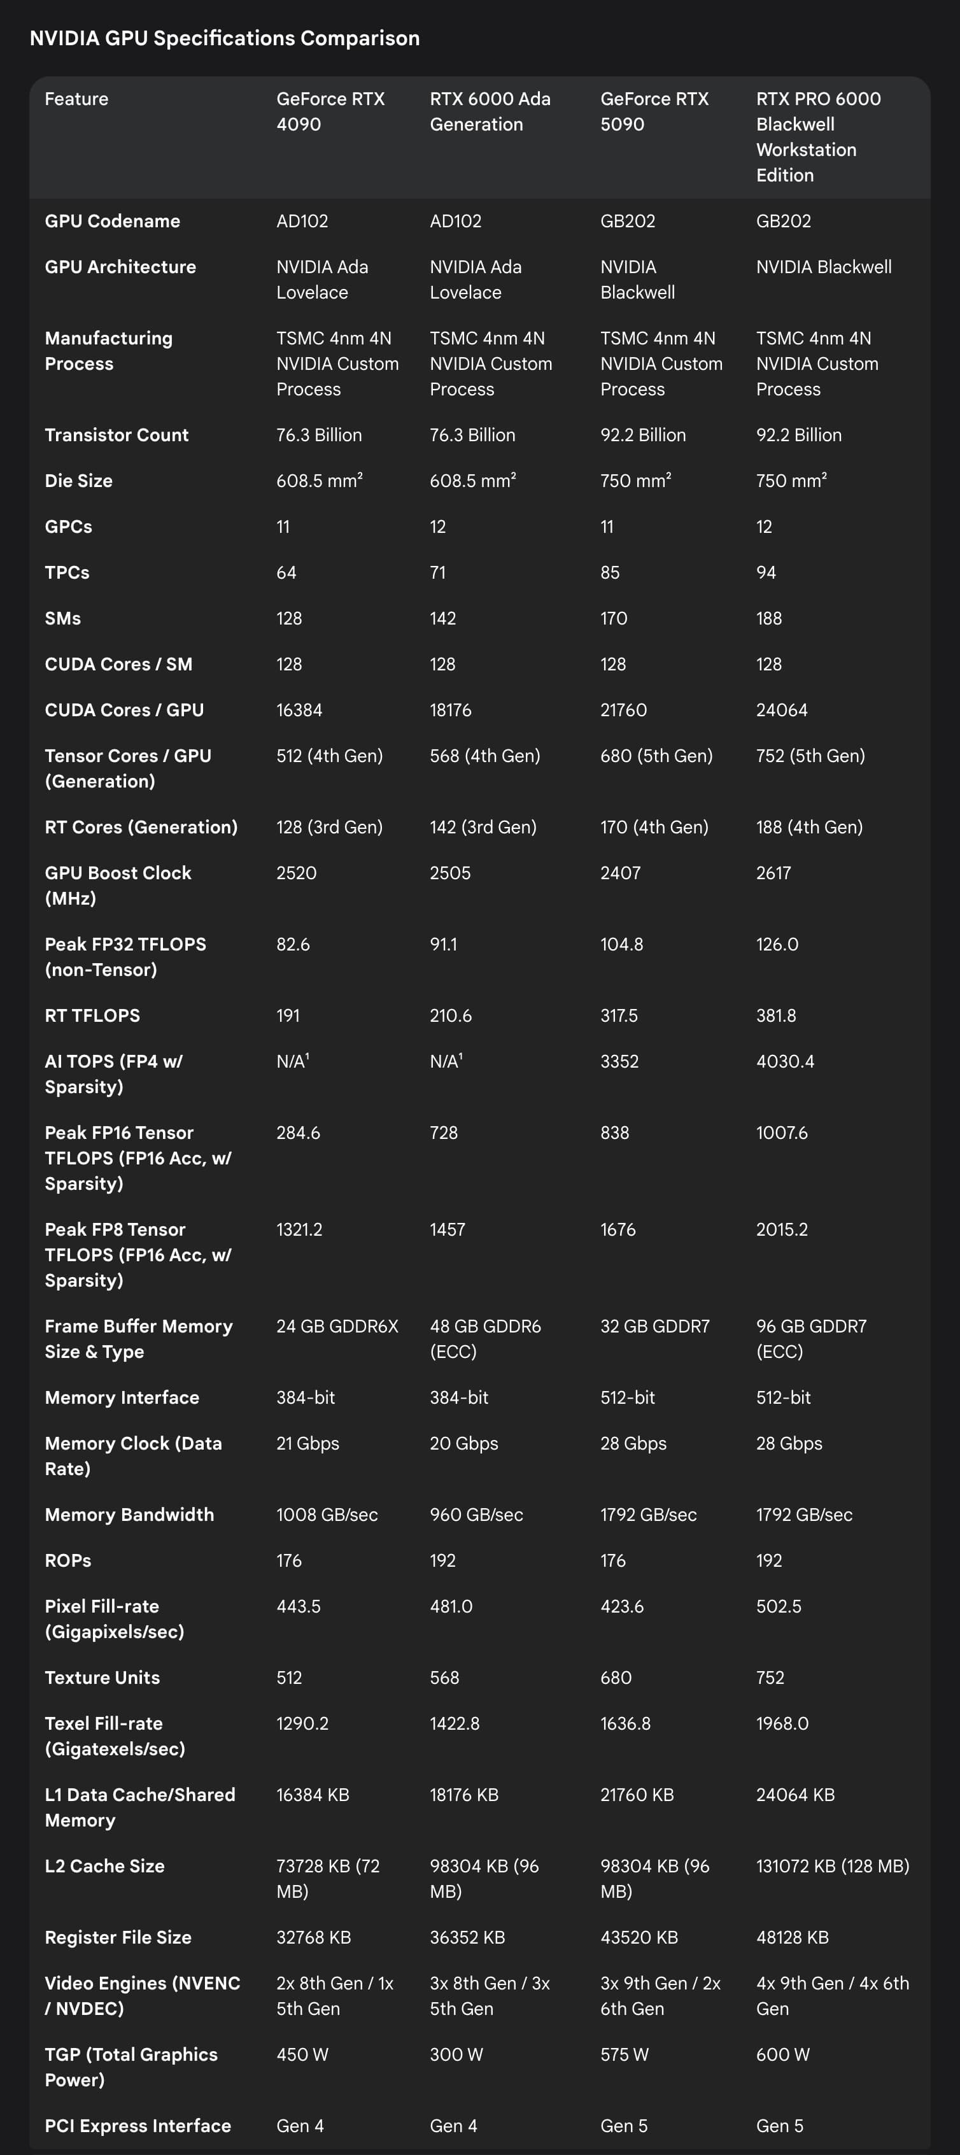Click the "L2 Cache Size" row label

[x=104, y=1867]
